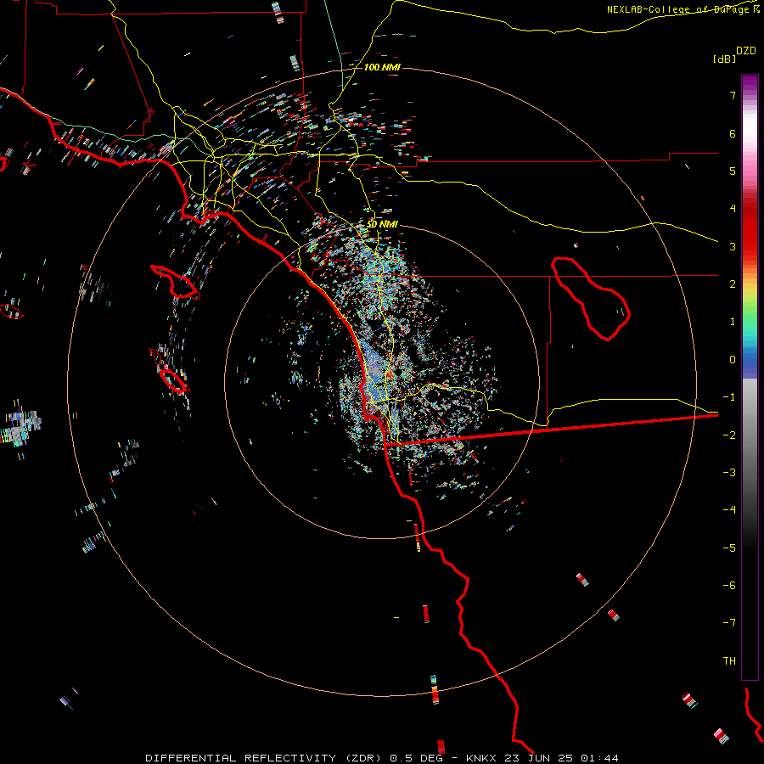Click the "DIFFERENTIAL REFLECTIVITY (ZDR)" title text

[x=265, y=758]
